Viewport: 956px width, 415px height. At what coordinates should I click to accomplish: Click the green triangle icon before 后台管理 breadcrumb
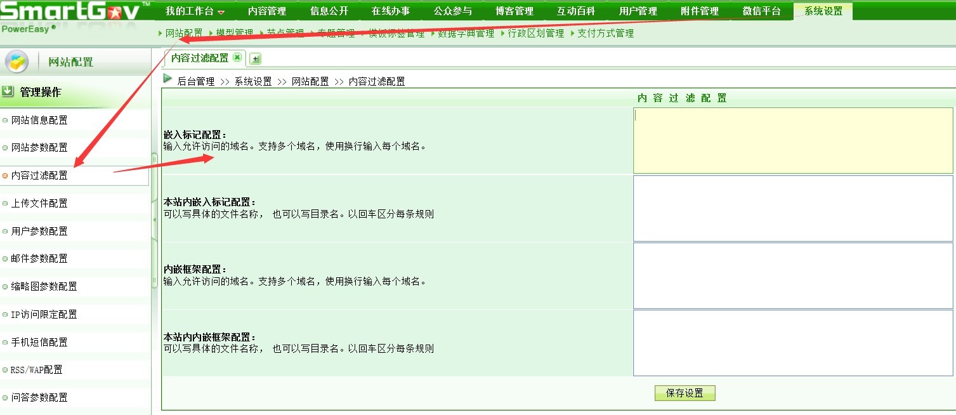click(x=167, y=79)
